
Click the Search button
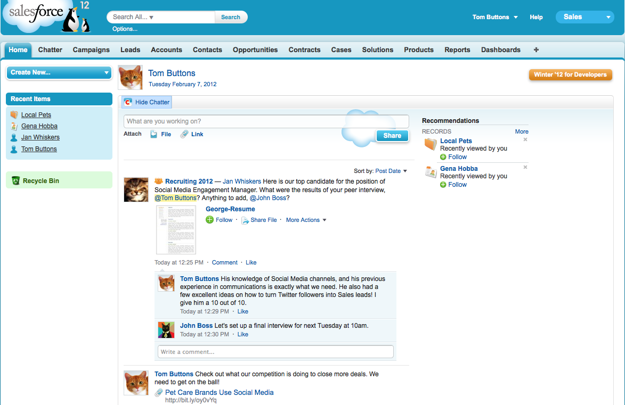click(231, 17)
